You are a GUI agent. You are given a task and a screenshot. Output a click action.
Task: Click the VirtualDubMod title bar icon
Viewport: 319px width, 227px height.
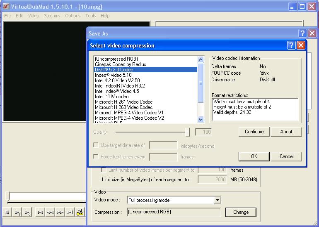coord(6,6)
